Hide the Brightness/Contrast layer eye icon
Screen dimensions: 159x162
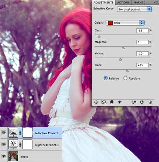[x=4, y=144]
